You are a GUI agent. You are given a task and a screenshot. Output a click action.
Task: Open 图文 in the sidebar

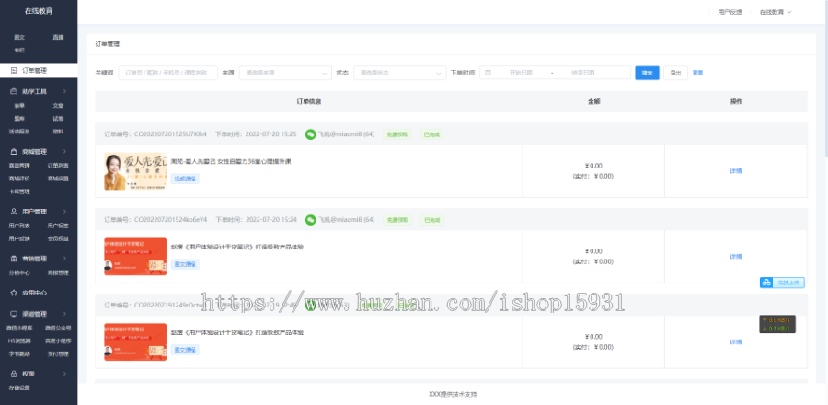19,38
